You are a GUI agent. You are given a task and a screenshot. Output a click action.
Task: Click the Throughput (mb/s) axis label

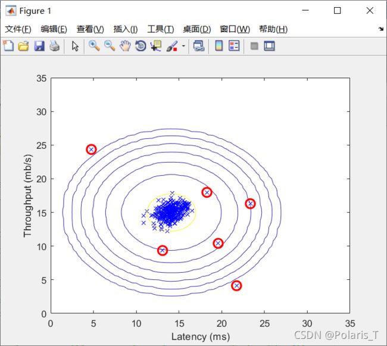coord(27,196)
